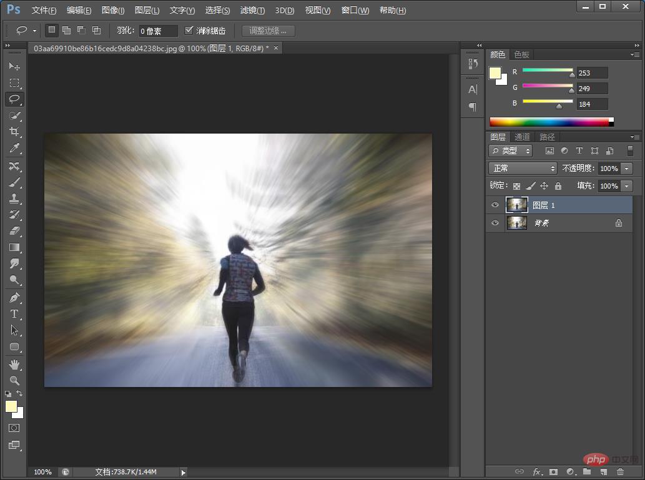645x480 pixels.
Task: Toggle Quick Mask mode
Action: coord(14,428)
